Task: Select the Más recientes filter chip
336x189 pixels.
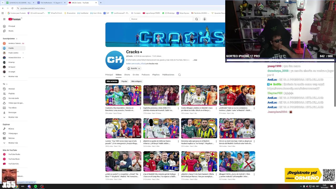Action: (x=112, y=81)
